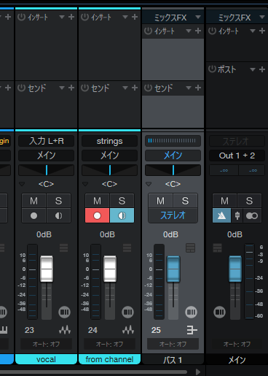Turn off input monitor on from channel
This screenshot has width=268, height=376.
(122, 215)
